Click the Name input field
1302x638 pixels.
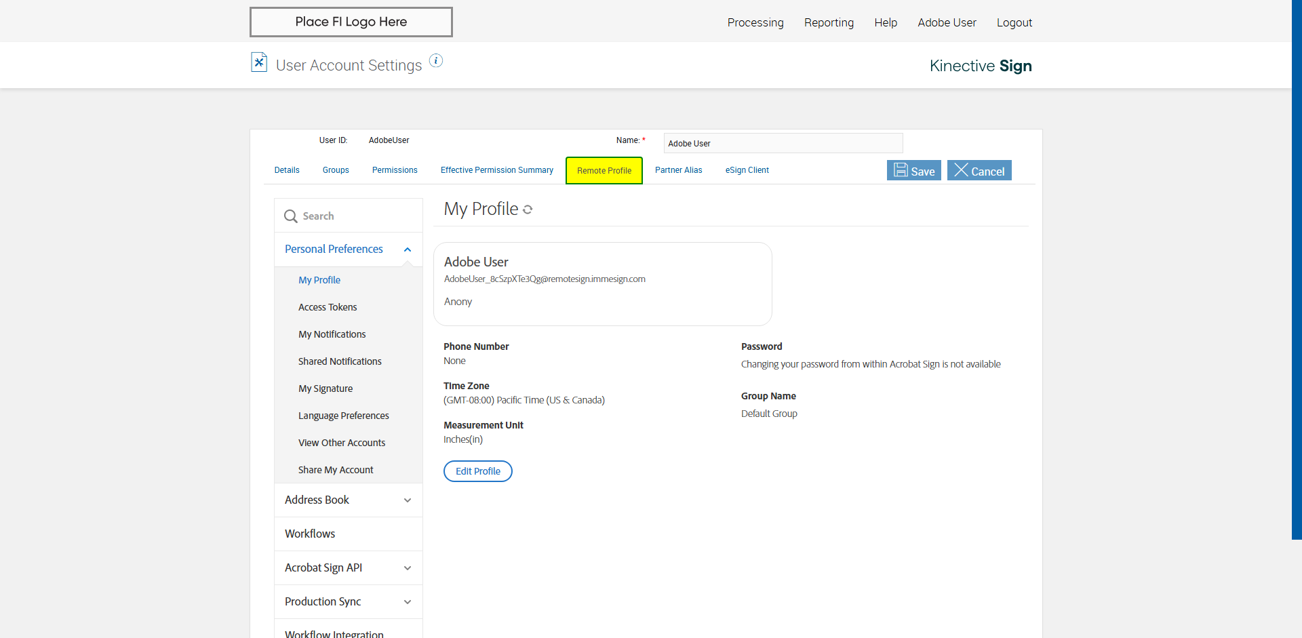[x=783, y=143]
